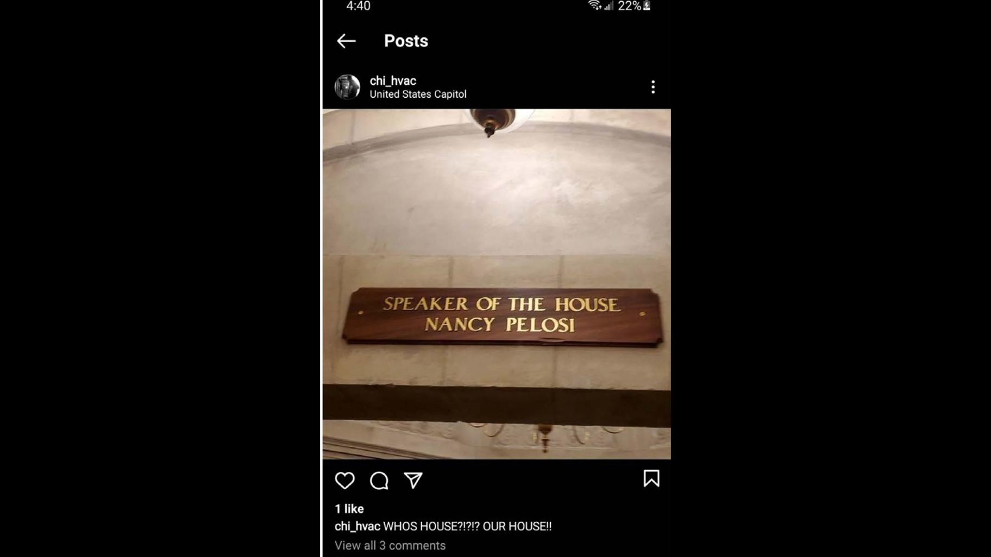Tap the Speaker of the House photo
Viewport: 991px width, 557px height.
click(x=497, y=284)
